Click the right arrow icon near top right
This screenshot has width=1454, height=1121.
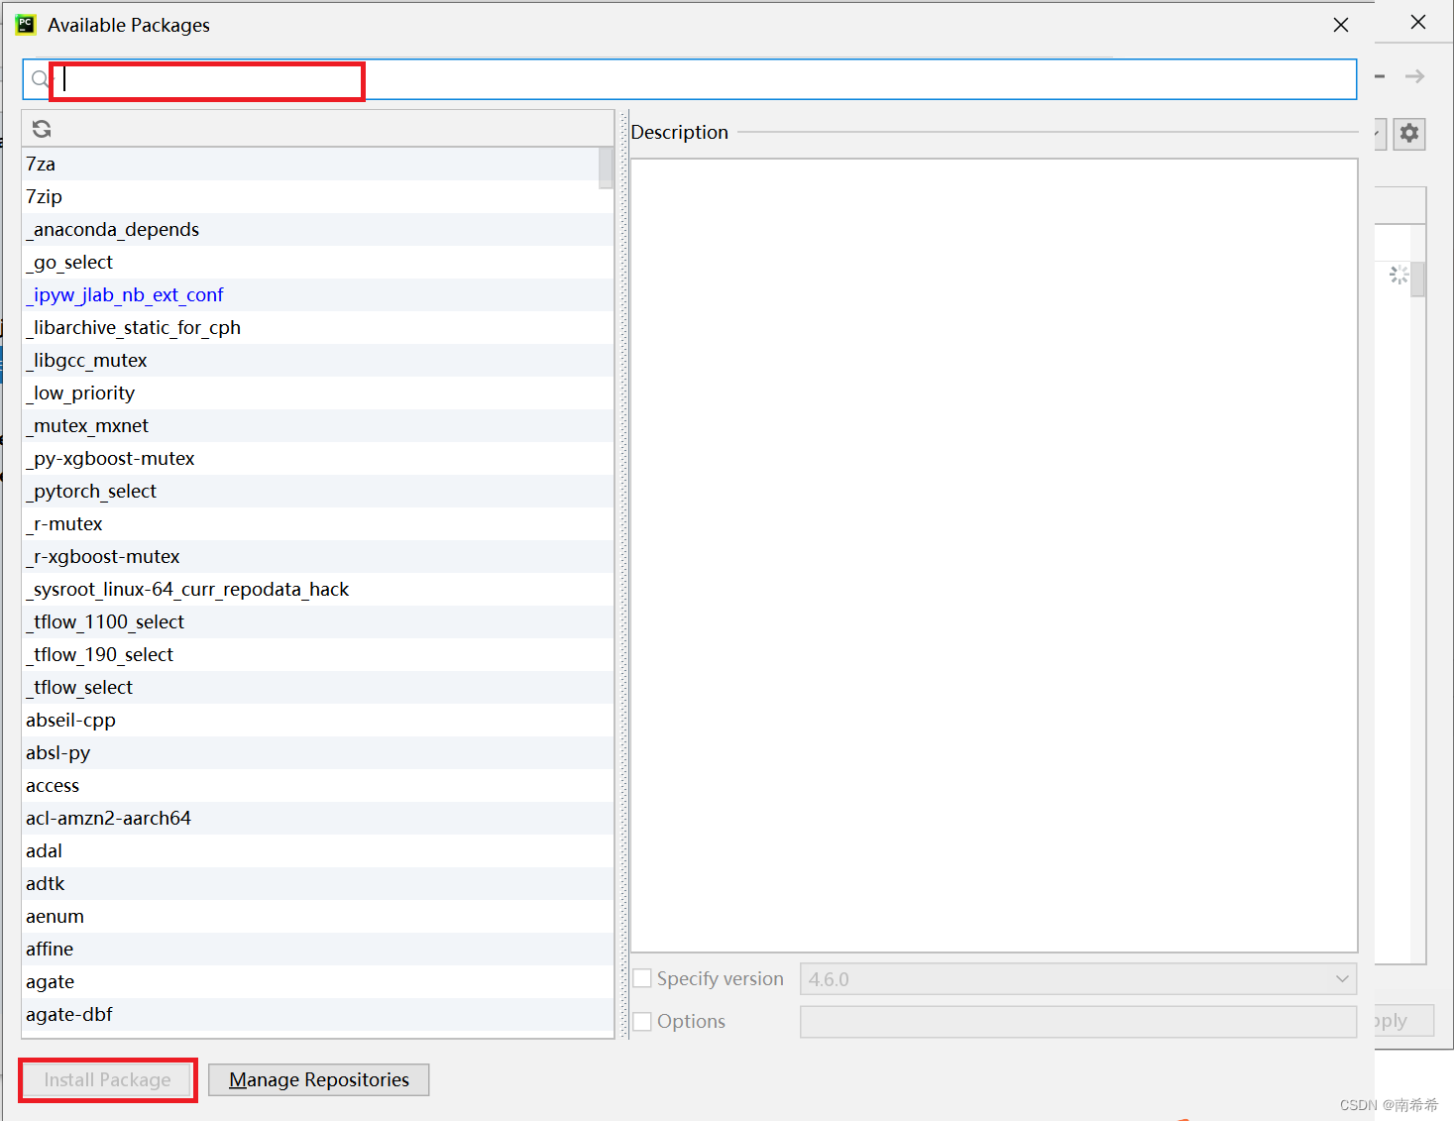1414,75
